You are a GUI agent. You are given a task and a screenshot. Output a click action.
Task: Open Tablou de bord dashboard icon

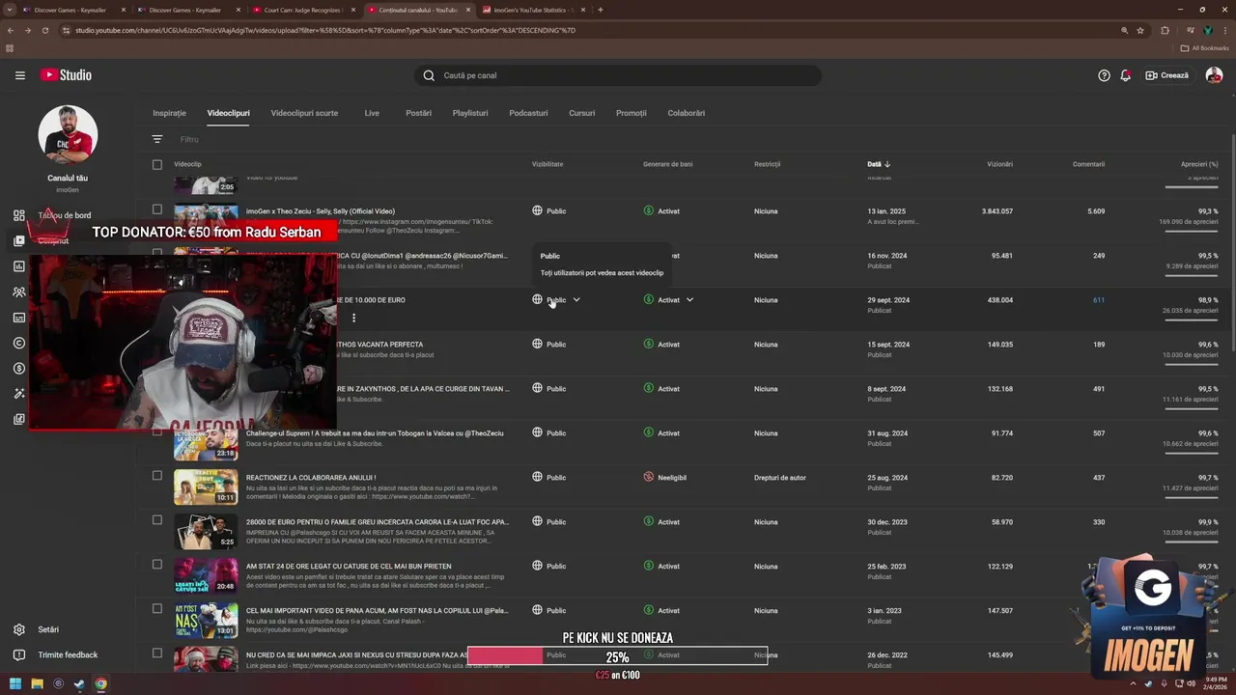pos(19,215)
